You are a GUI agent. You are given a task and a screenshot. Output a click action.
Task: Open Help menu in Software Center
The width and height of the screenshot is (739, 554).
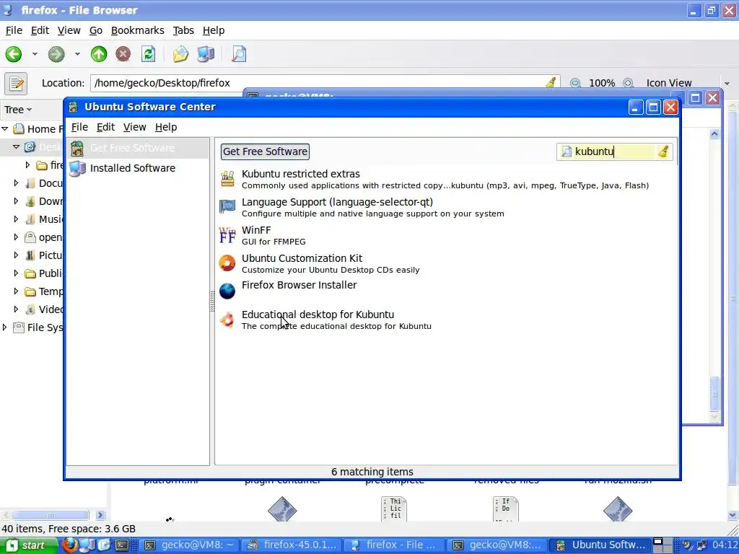(166, 127)
